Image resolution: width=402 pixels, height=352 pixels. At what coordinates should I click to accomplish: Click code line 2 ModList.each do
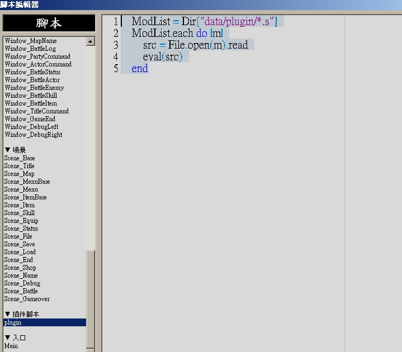coord(177,33)
